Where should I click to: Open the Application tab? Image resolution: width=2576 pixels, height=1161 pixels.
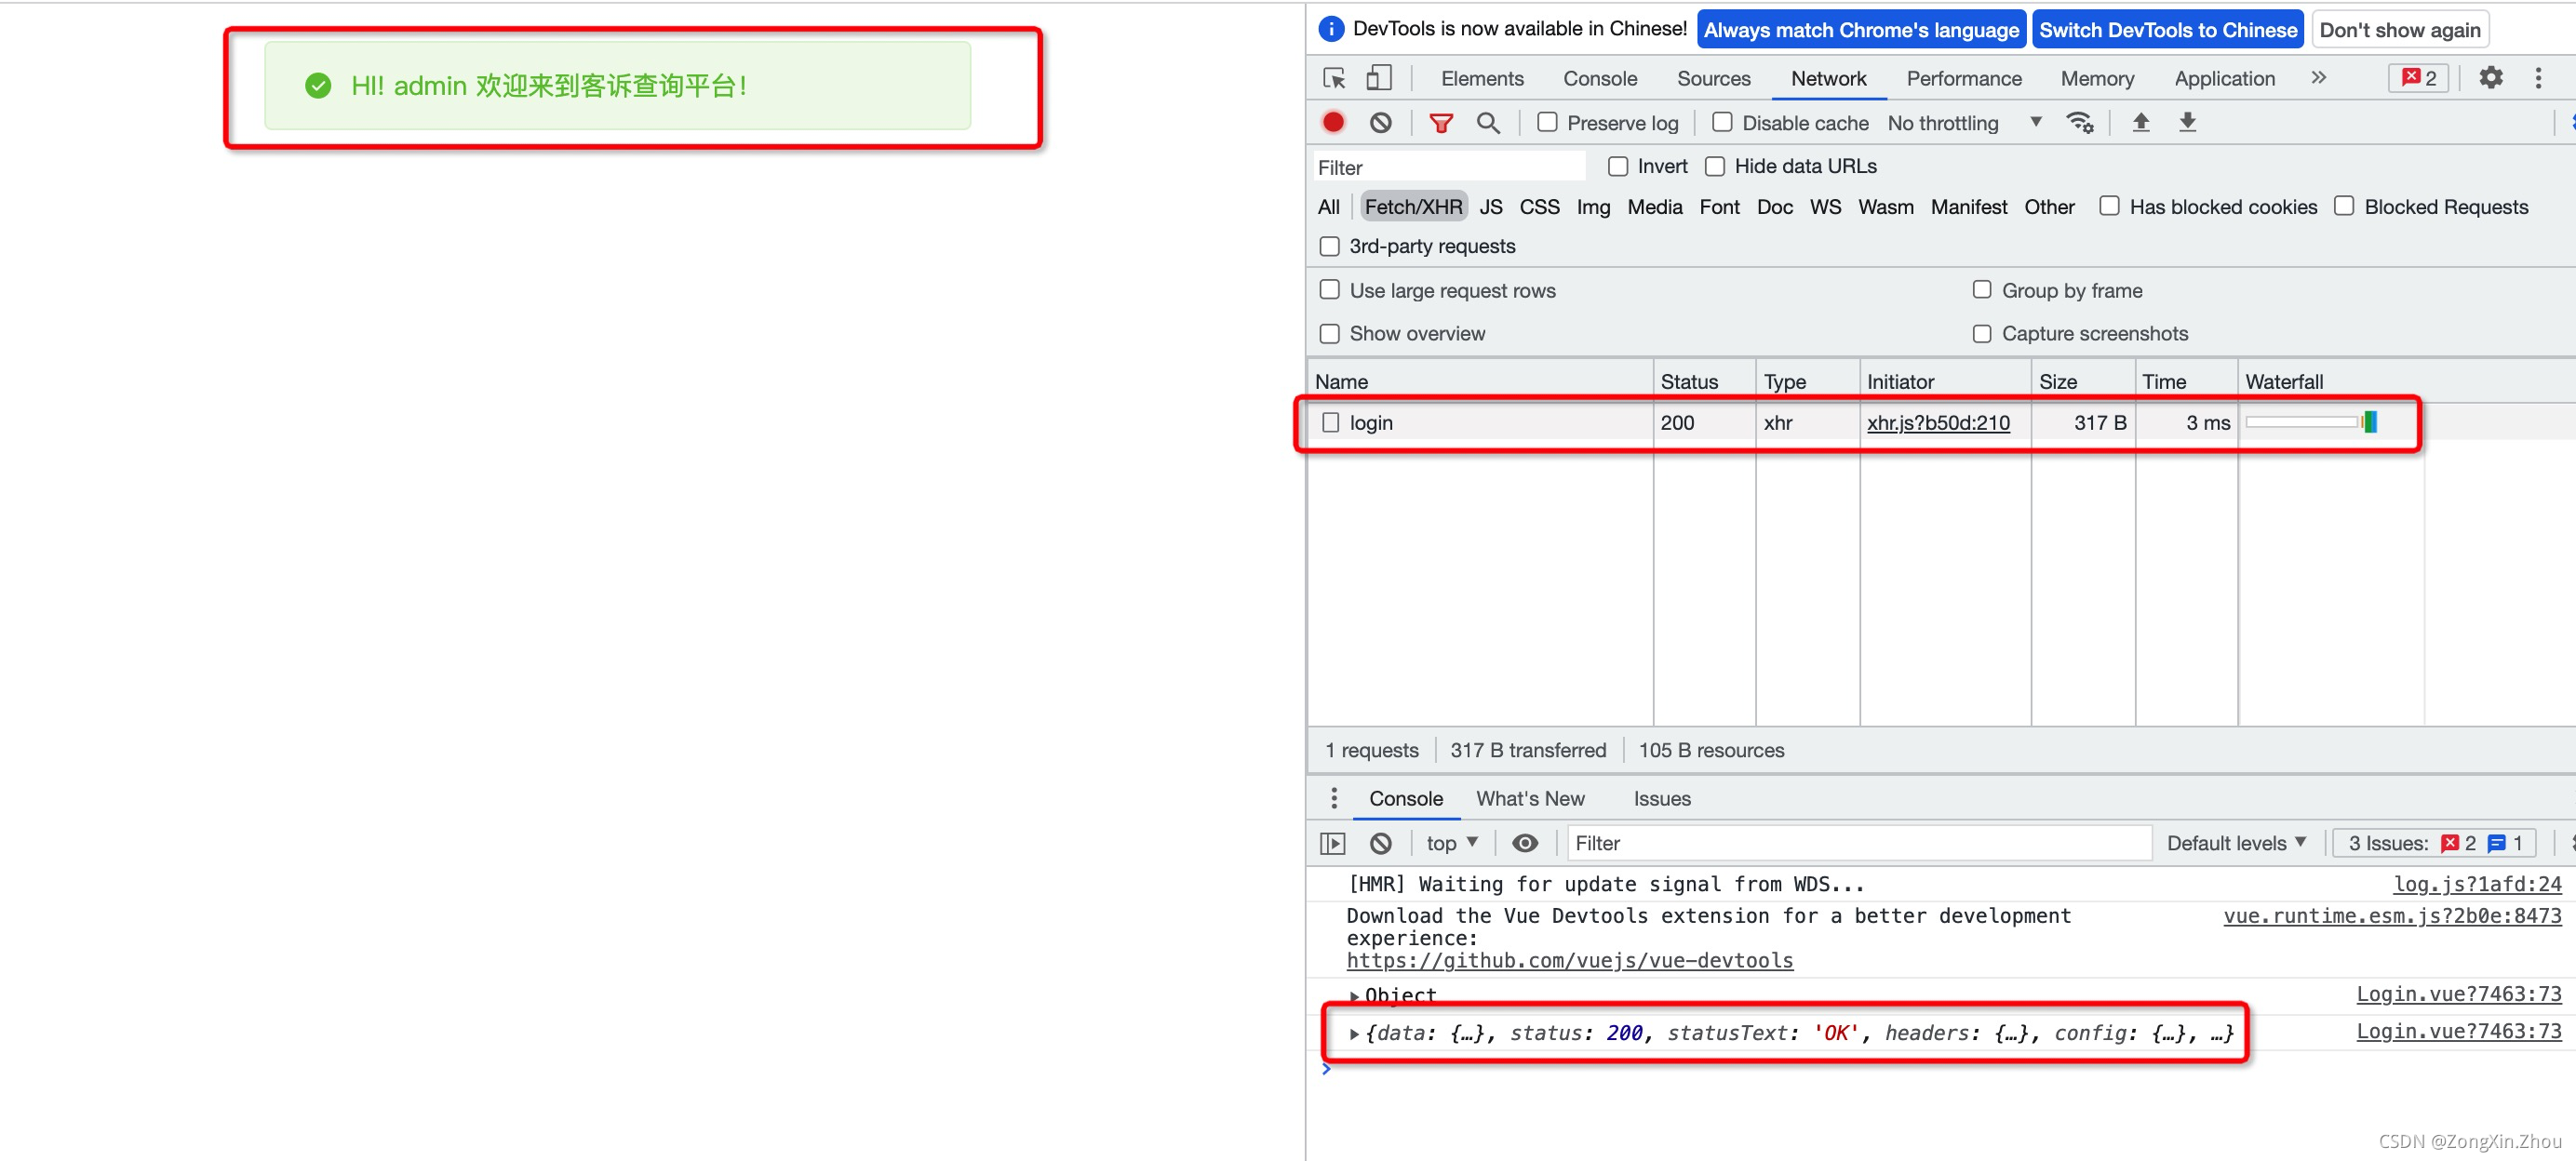coord(2224,78)
